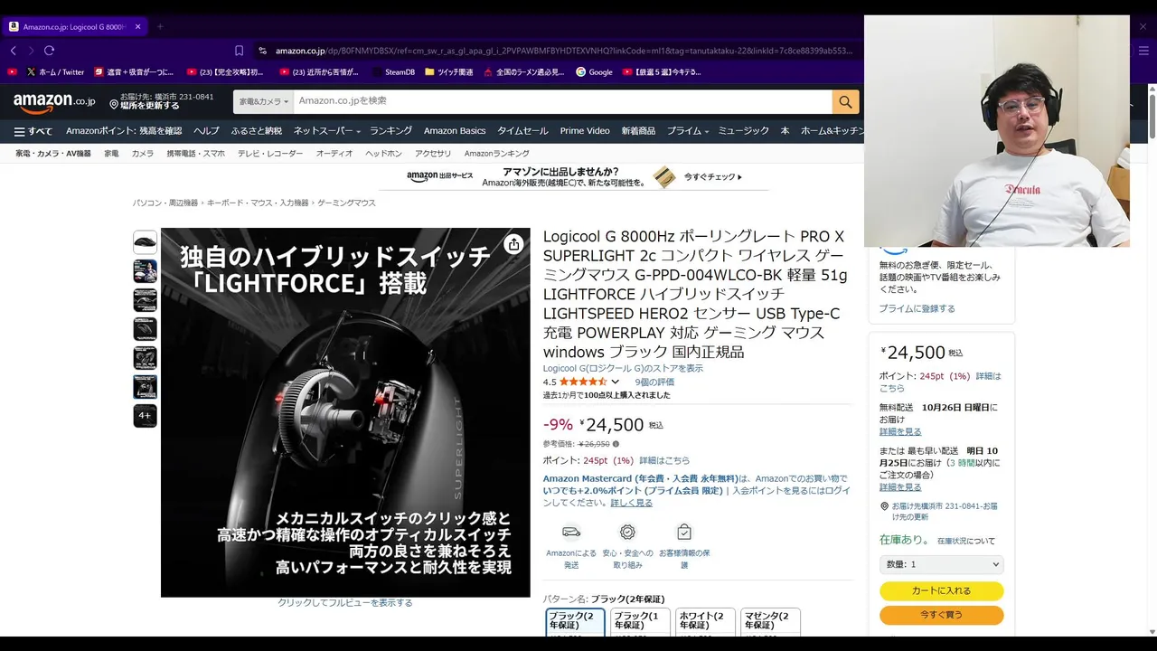The height and width of the screenshot is (651, 1157).
Task: Click the Amazon.co.jp search input field
Action: click(x=562, y=101)
